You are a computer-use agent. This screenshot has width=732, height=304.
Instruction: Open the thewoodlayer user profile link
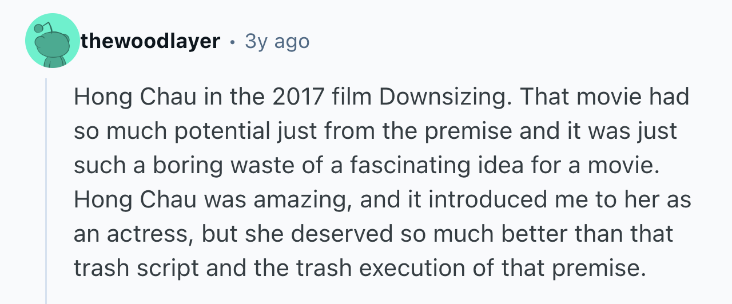[x=150, y=41]
